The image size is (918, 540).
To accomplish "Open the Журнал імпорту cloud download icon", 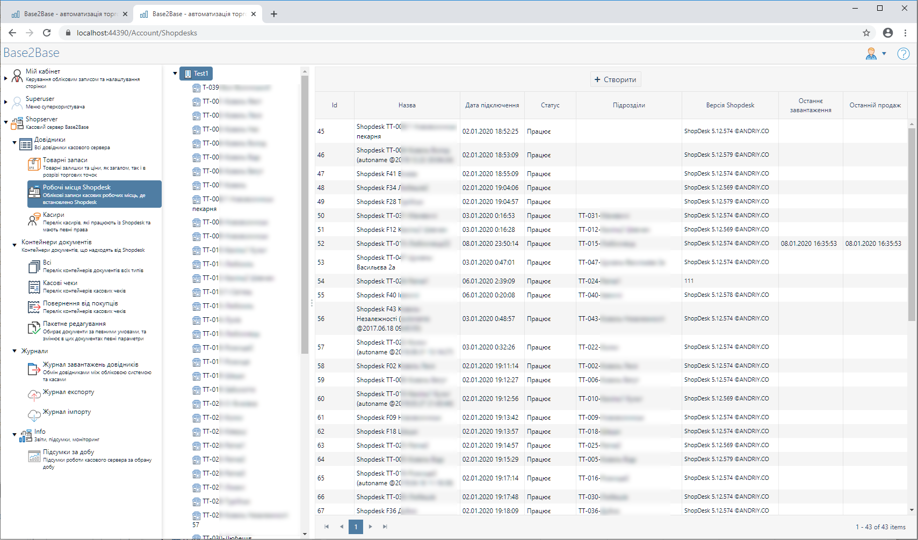I will 34,415.
